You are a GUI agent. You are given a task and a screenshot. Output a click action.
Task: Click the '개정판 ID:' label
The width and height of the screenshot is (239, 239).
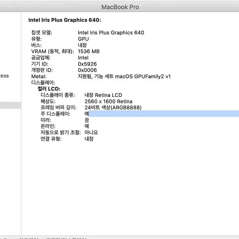42,70
